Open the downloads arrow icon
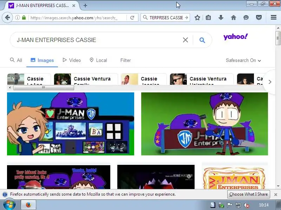The width and height of the screenshot is (281, 210). click(221, 17)
